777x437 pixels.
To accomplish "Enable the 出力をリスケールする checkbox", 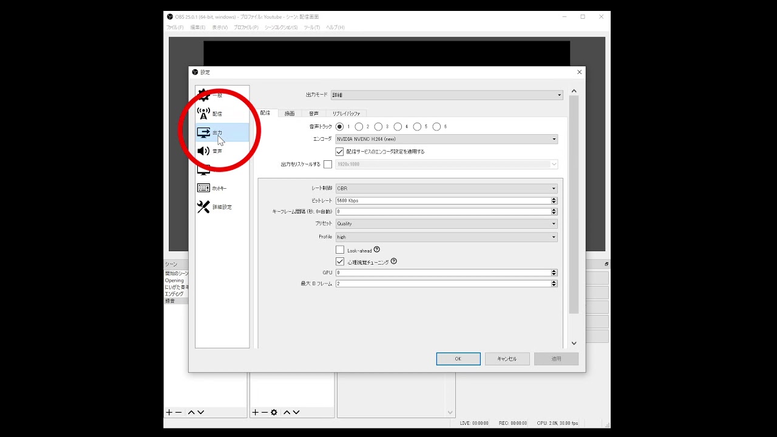I will pyautogui.click(x=328, y=164).
